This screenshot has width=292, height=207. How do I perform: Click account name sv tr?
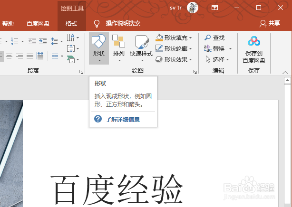coord(175,8)
